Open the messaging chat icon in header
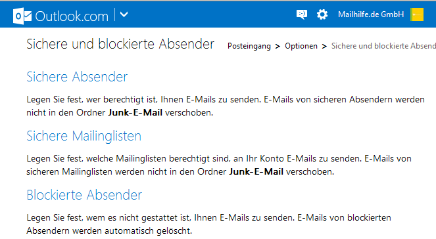The image size is (436, 239). coord(302,14)
